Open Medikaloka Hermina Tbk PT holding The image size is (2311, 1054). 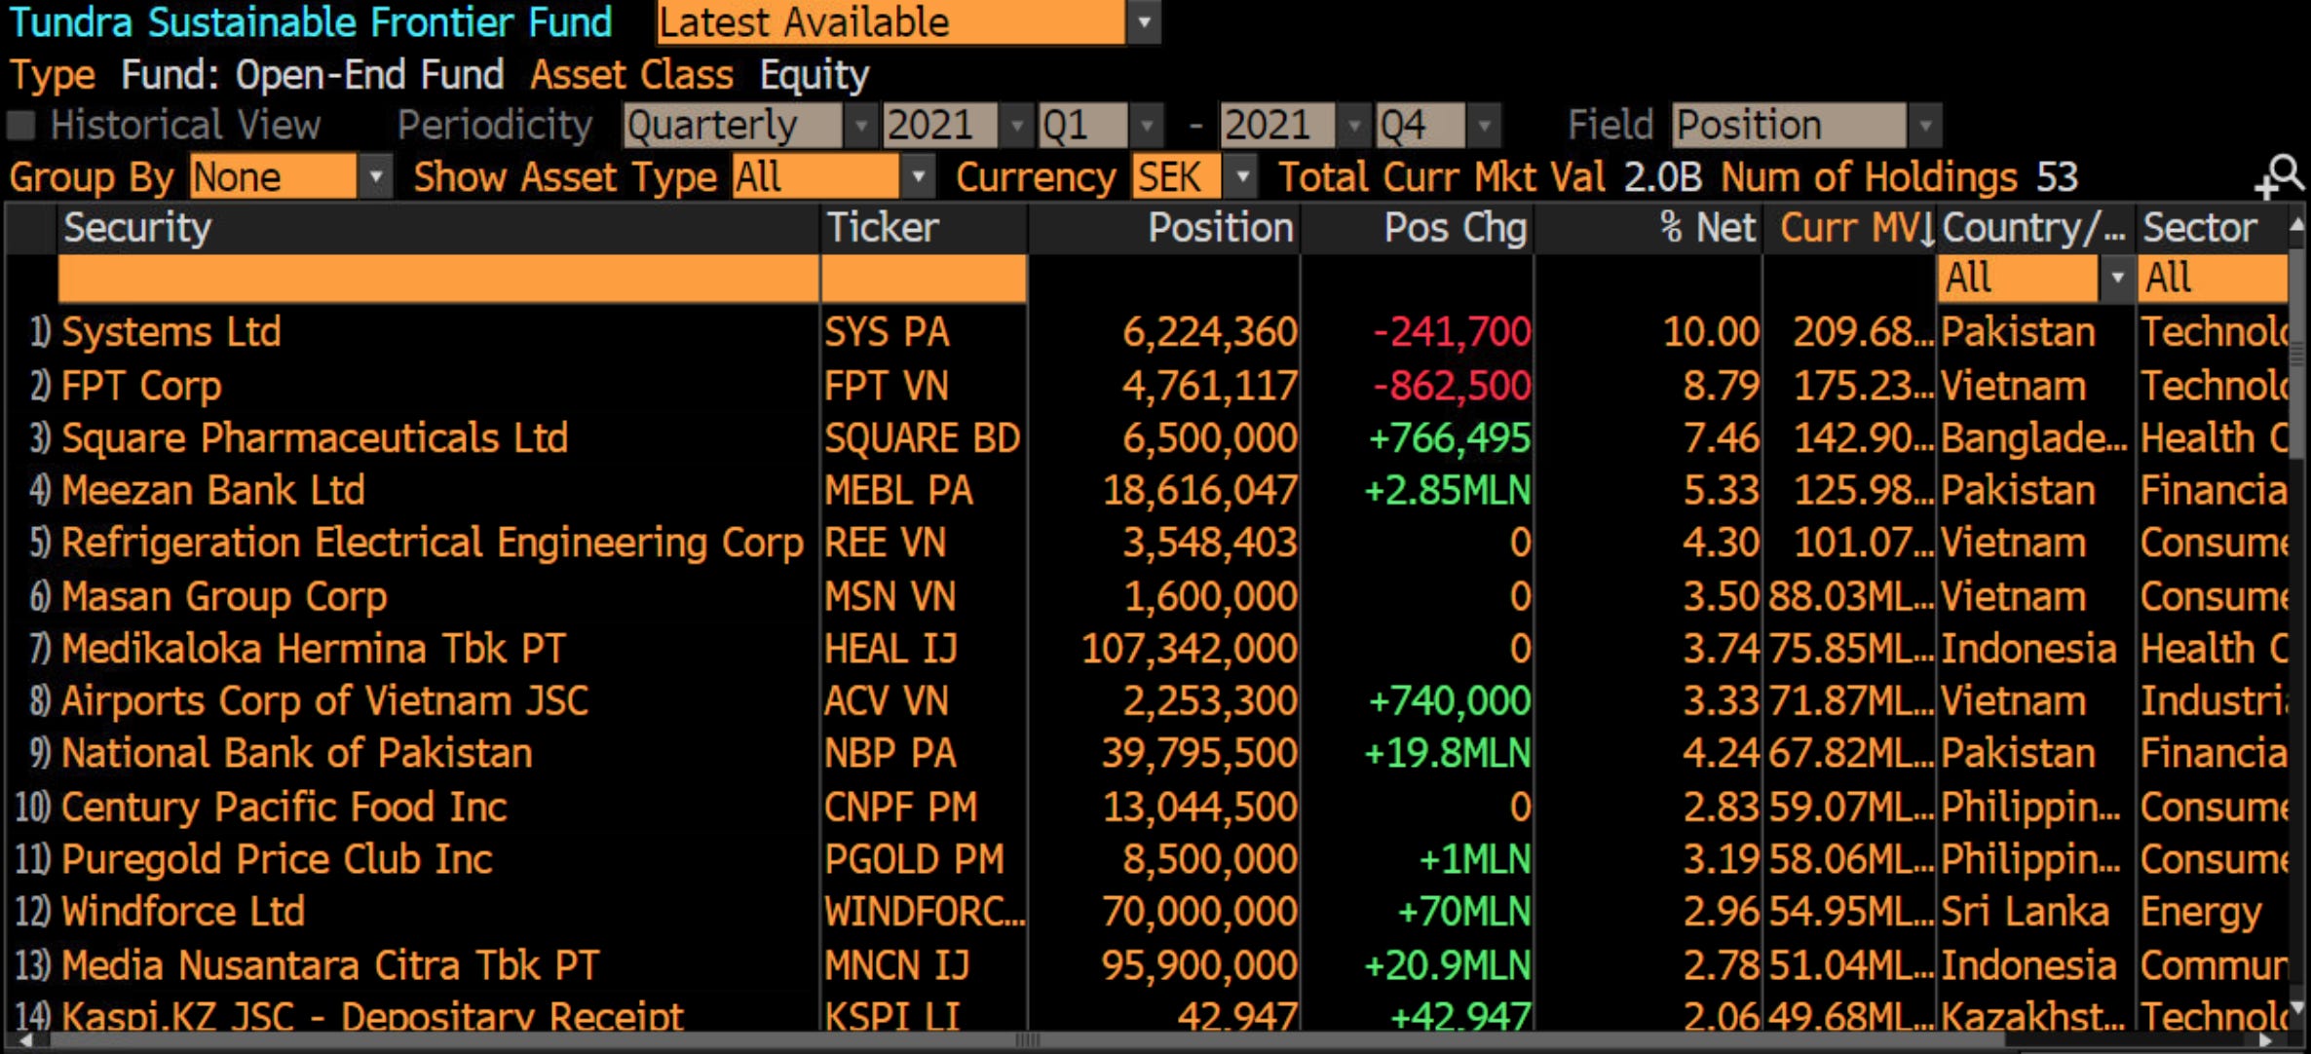[x=313, y=649]
